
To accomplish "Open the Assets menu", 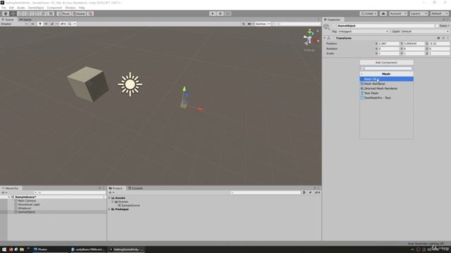I will [21, 8].
